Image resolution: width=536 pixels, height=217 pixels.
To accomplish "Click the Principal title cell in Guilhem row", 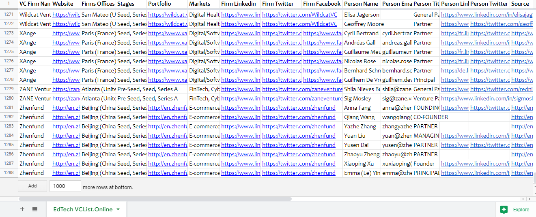I will [426, 80].
